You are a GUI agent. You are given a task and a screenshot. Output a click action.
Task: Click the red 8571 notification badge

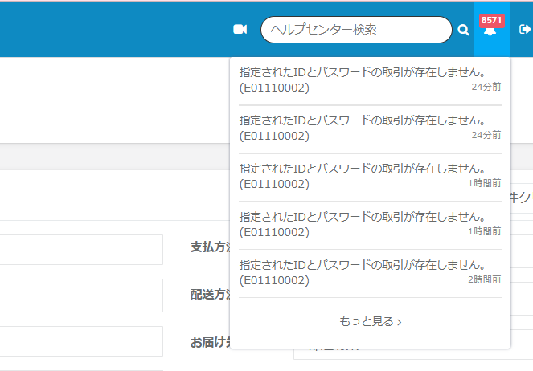tap(490, 20)
